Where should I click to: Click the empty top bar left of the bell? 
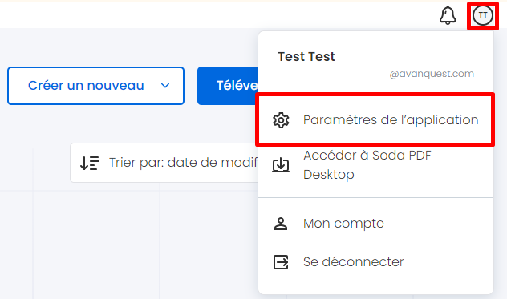point(217,15)
